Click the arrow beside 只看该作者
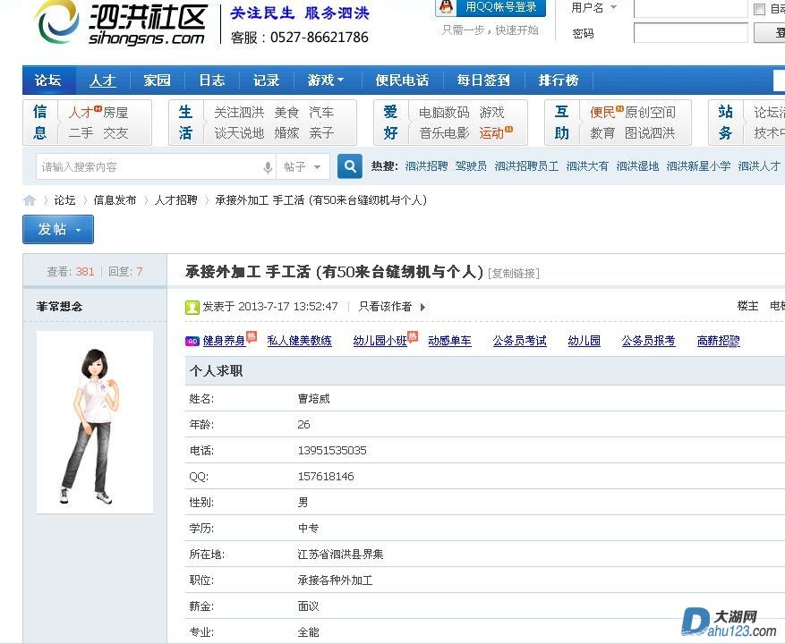 click(x=423, y=307)
